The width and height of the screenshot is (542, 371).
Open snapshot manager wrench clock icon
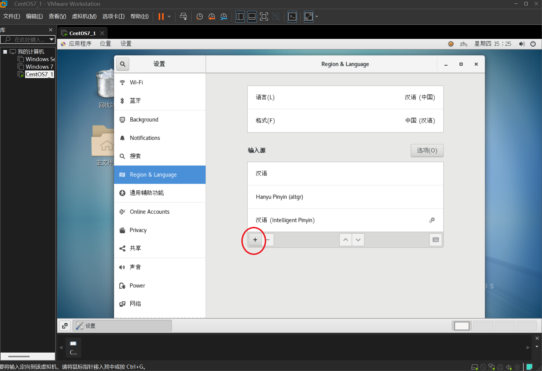pos(224,17)
